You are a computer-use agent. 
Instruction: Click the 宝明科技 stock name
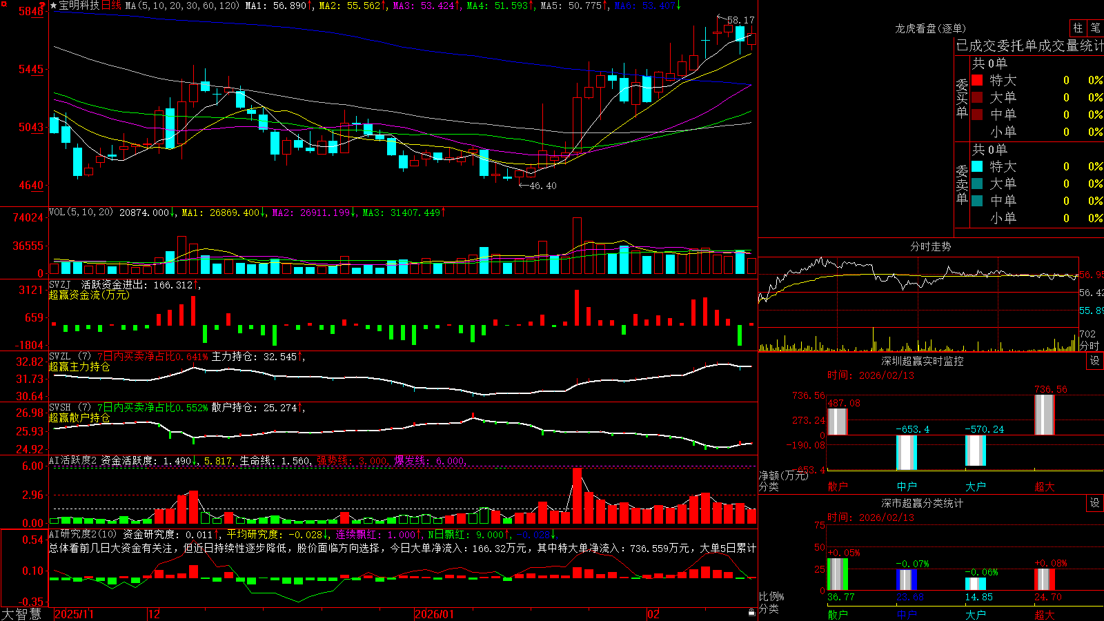(x=79, y=6)
